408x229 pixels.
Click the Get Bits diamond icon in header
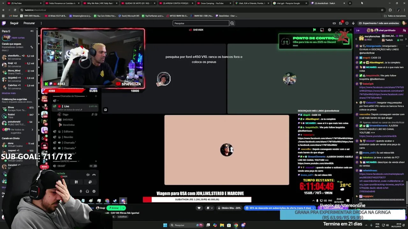pos(353,23)
